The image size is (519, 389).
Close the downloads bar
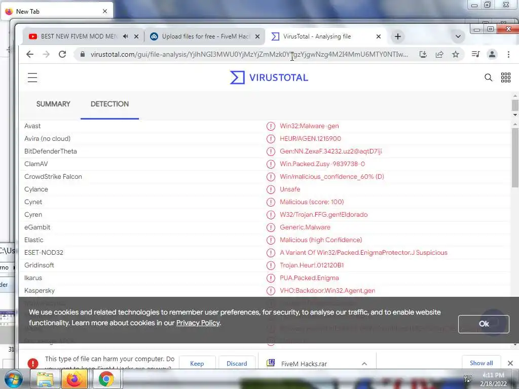pos(510,363)
